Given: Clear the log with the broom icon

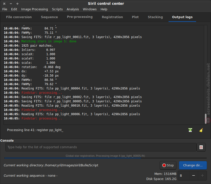Looking at the screenshot, I should pyautogui.click(x=201, y=130).
